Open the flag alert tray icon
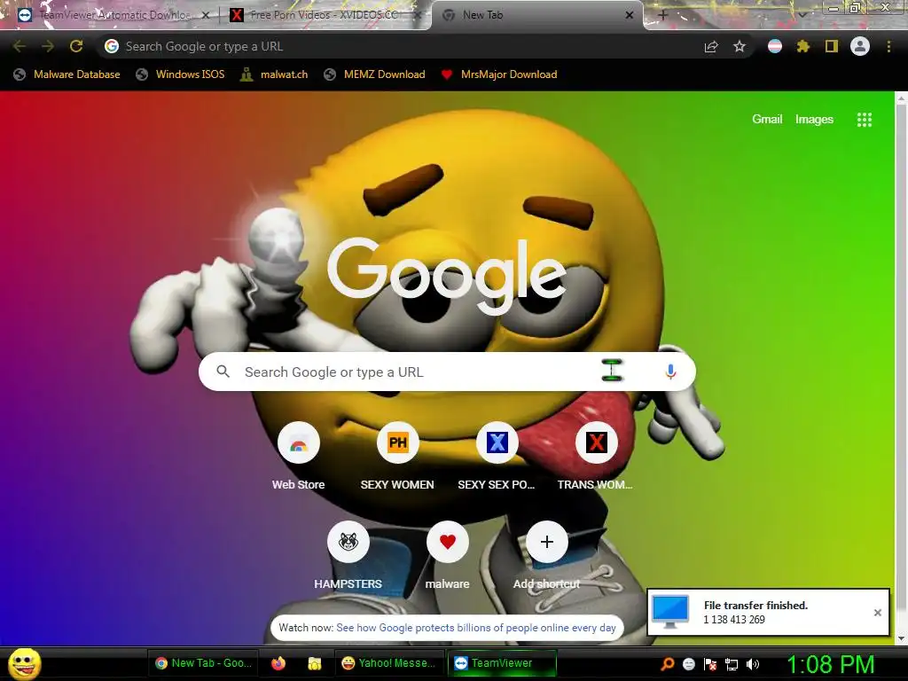This screenshot has width=908, height=681. point(710,664)
